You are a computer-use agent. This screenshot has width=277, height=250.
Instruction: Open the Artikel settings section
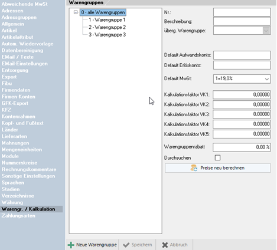9,31
